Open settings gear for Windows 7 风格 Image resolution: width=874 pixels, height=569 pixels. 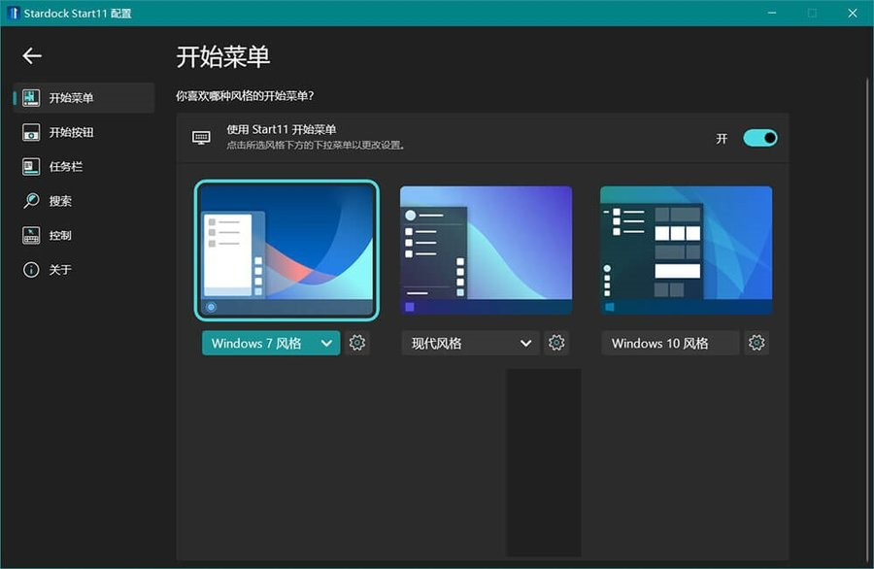point(357,343)
